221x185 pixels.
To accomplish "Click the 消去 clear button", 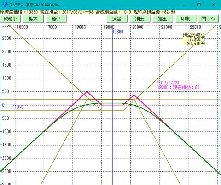I will pyautogui.click(x=140, y=19).
